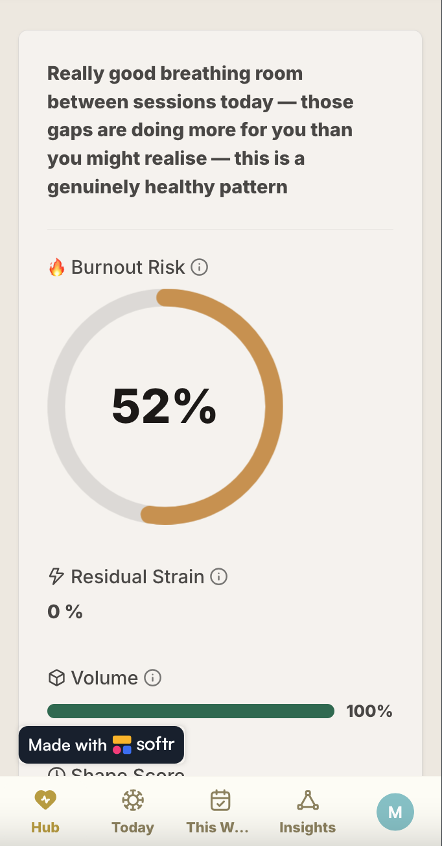Click the Burnout Risk heading text
This screenshot has width=442, height=846.
click(x=128, y=267)
